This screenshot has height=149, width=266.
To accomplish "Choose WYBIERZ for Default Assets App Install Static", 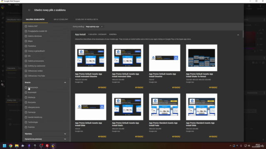I will (139, 137).
